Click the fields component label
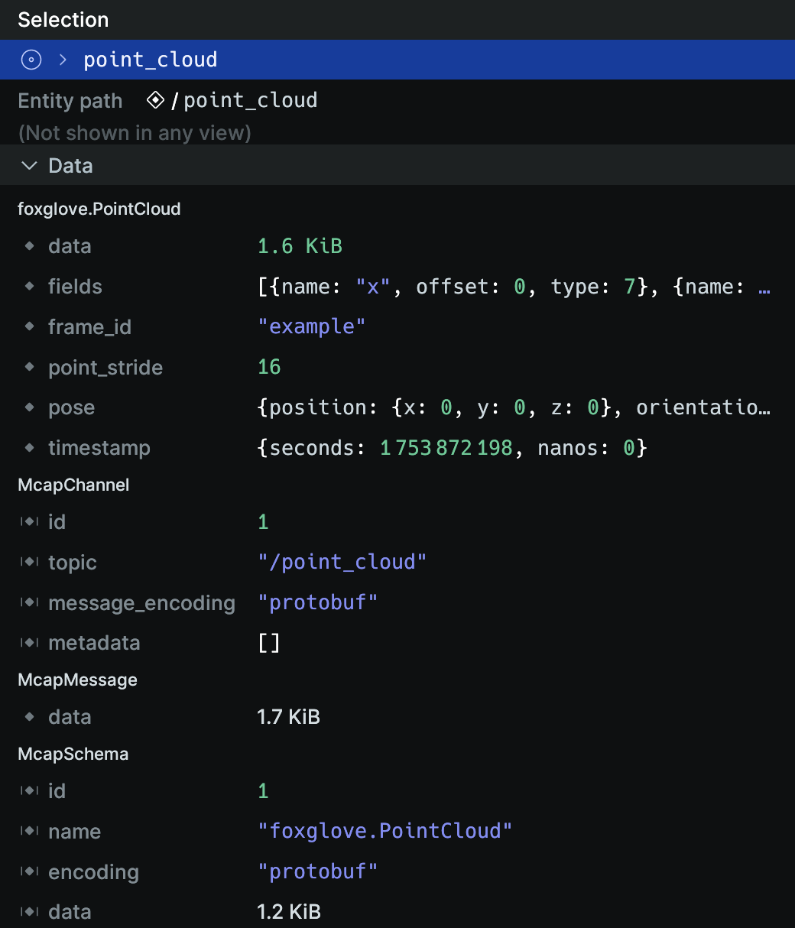The image size is (795, 928). pos(75,287)
